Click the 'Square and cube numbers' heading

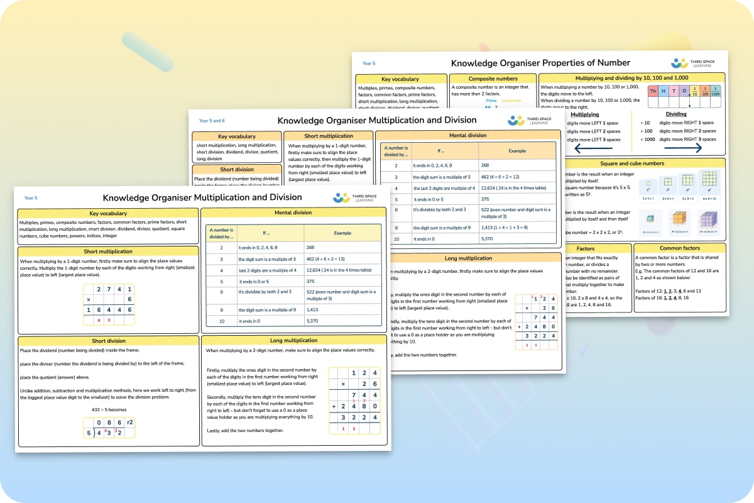click(x=632, y=163)
